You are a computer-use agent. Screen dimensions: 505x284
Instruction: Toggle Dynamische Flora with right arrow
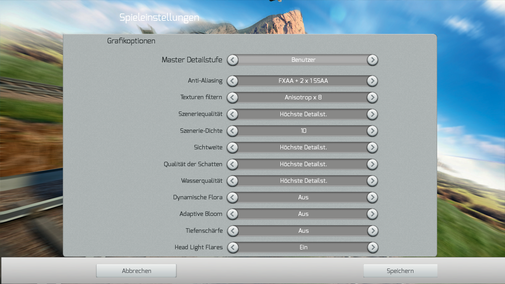(x=372, y=197)
